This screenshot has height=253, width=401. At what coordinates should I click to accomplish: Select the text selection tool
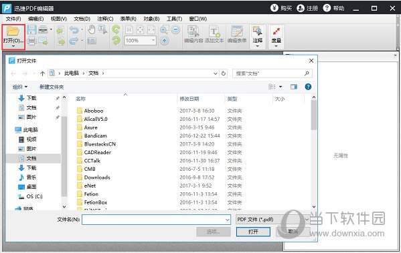[x=103, y=30]
